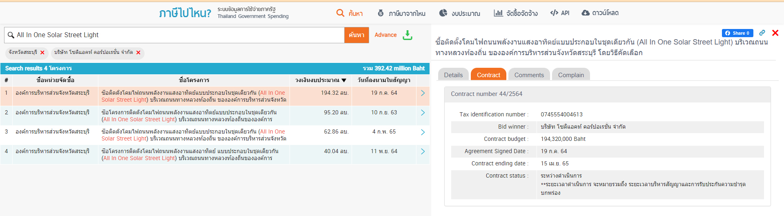Click the copy link icon
This screenshot has height=216, width=784.
762,33
